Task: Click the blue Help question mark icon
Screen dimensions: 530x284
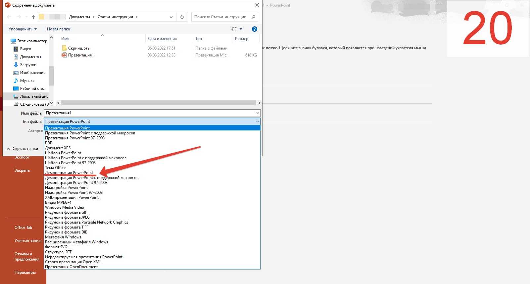Action: (x=254, y=29)
